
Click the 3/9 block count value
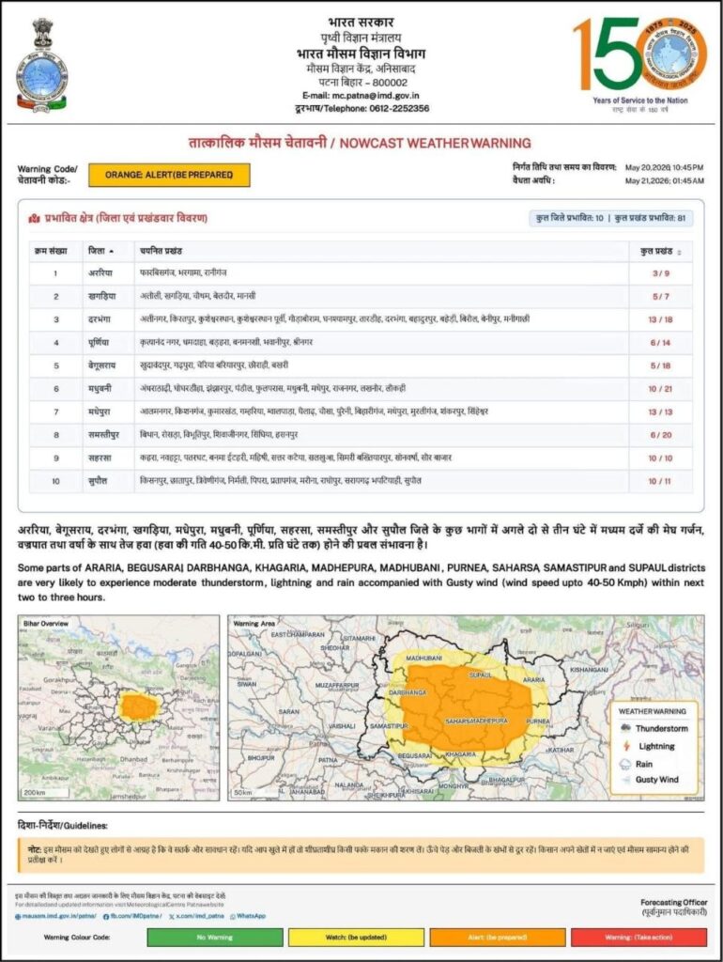[x=660, y=273]
